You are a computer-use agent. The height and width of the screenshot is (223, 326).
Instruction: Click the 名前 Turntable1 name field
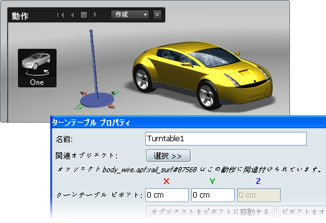[226, 139]
